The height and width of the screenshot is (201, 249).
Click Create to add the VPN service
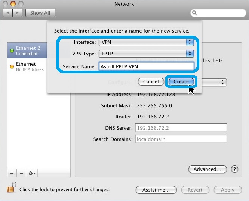tap(181, 81)
